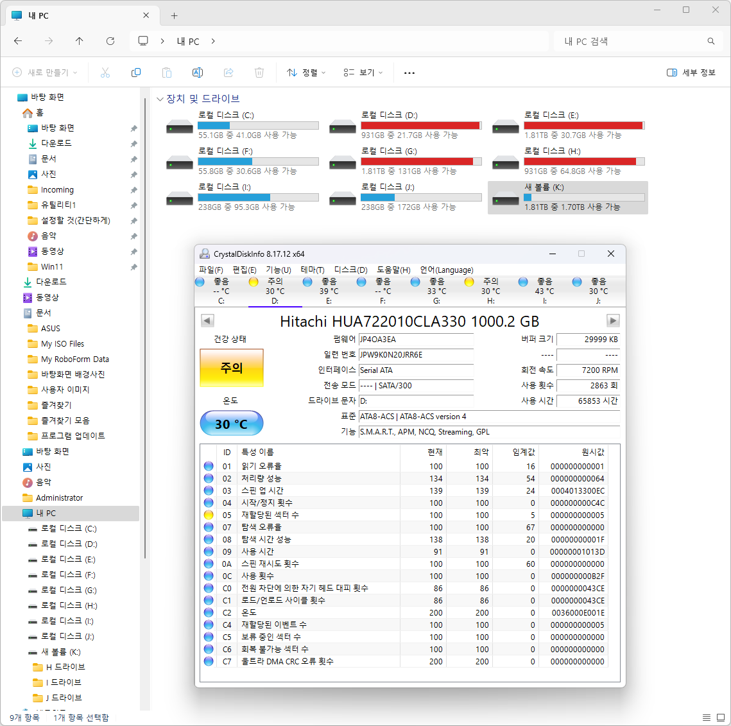Image resolution: width=731 pixels, height=726 pixels.
Task: Unpin 다운로드 from quick access
Action: pos(133,144)
